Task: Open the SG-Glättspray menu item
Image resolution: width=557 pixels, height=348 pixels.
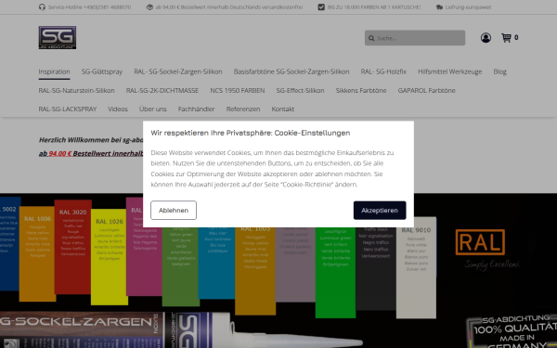Action: (x=102, y=71)
